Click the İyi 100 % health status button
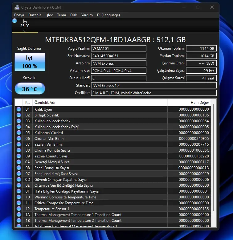The image size is (233, 240). tap(30, 62)
